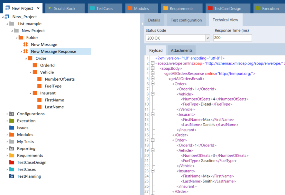Screen dimensions: 285x195
Task: Close the New_Project tab
Action: pos(38,9)
